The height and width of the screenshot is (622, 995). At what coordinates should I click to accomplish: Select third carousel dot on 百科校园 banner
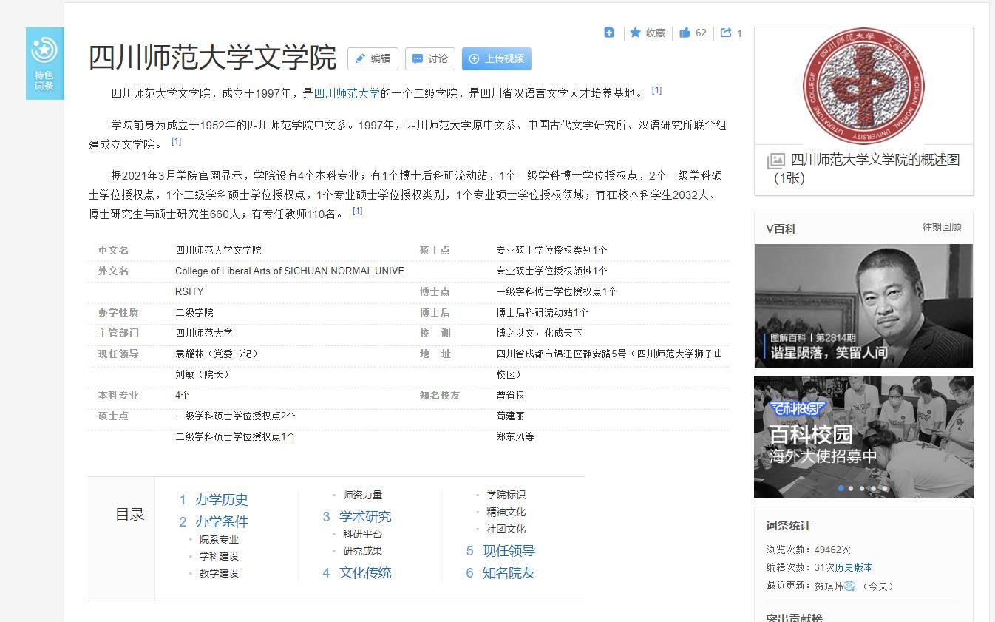tap(862, 488)
